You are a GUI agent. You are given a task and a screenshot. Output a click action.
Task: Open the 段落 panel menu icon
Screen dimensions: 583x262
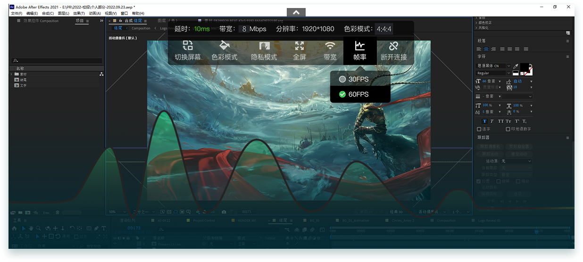[x=567, y=41]
